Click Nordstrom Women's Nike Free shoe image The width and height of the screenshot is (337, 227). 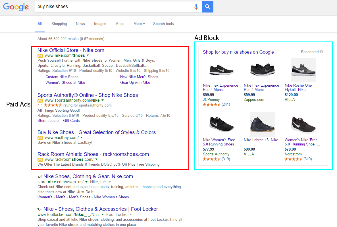(x=303, y=125)
